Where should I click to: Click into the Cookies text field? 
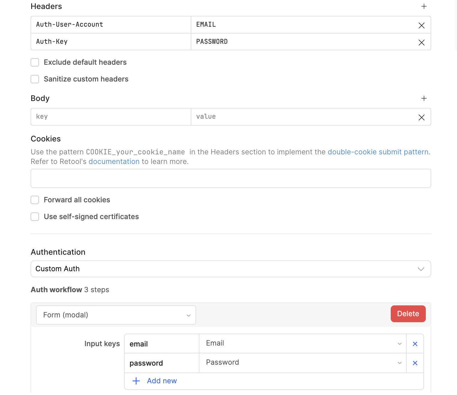231,178
